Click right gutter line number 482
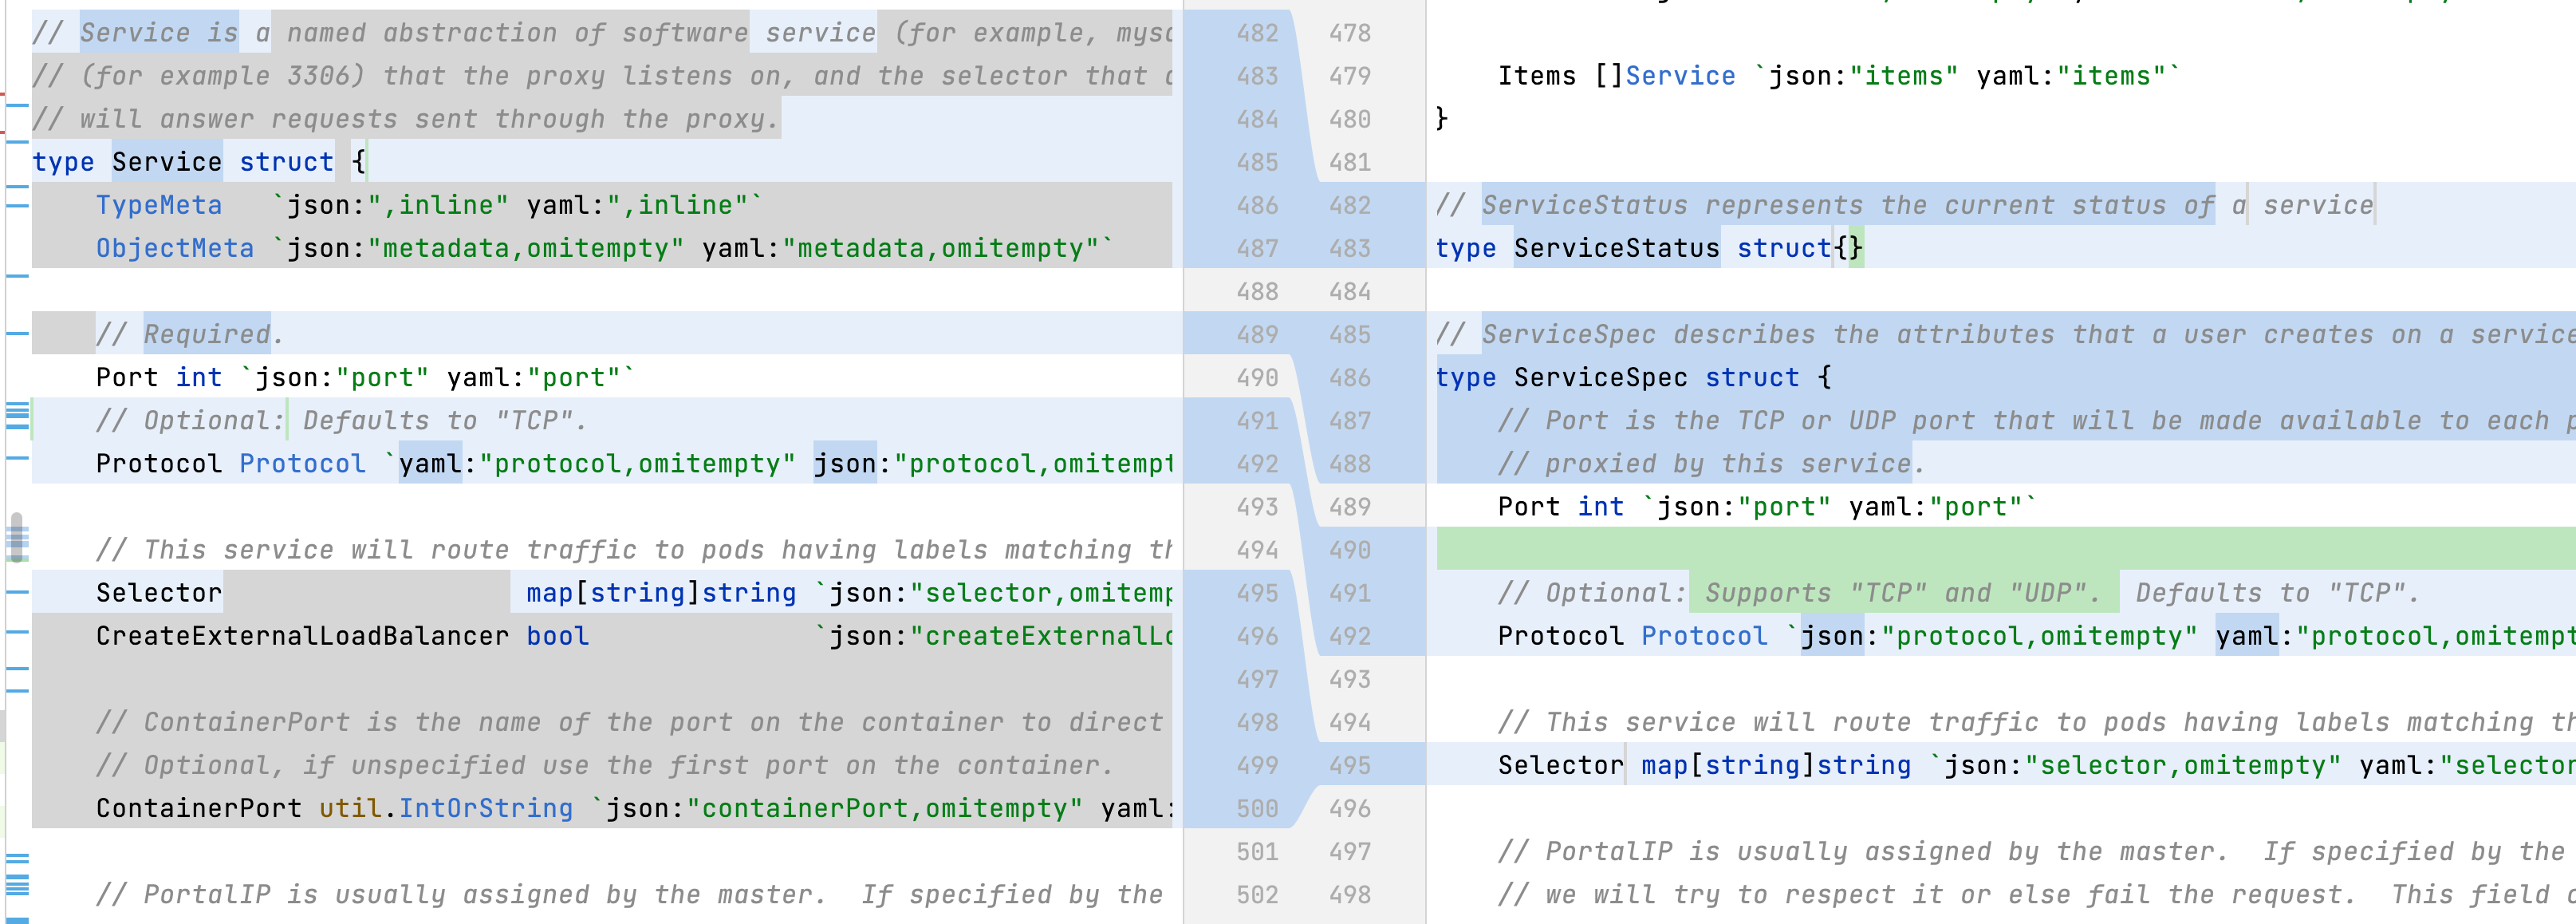This screenshot has height=924, width=2576. 1349,205
